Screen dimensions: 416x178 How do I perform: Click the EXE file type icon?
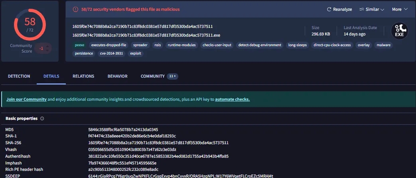[399, 30]
